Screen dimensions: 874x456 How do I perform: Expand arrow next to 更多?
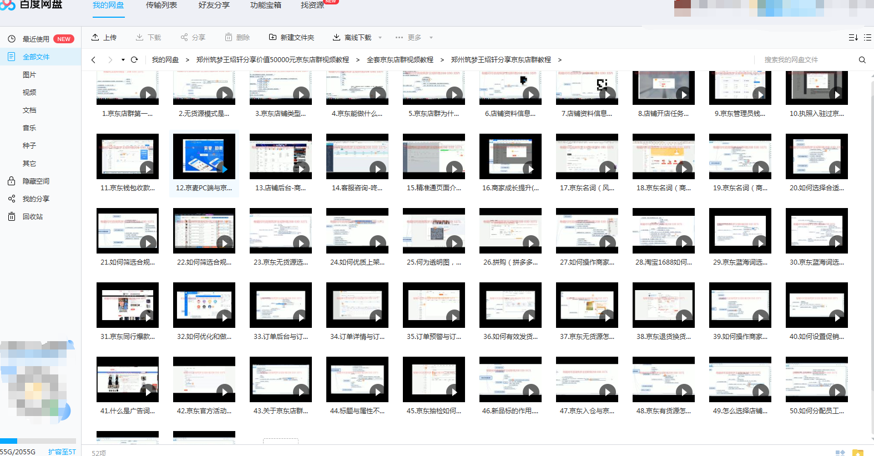(431, 38)
